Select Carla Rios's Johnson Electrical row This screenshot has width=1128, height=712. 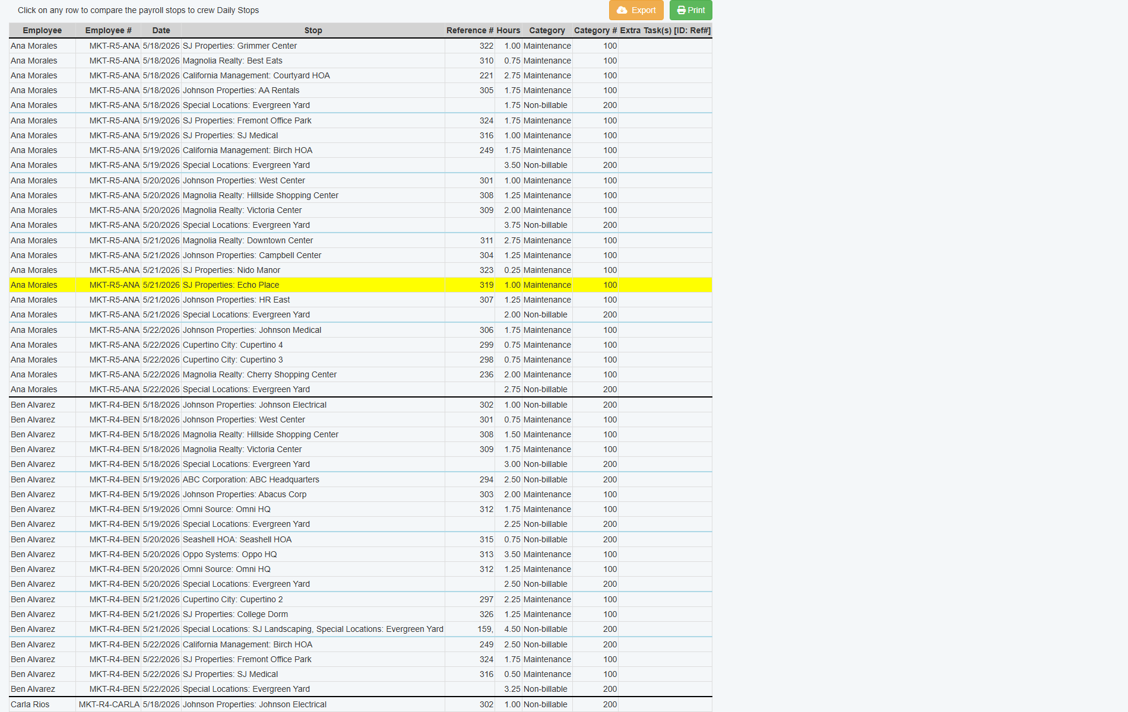pos(360,704)
